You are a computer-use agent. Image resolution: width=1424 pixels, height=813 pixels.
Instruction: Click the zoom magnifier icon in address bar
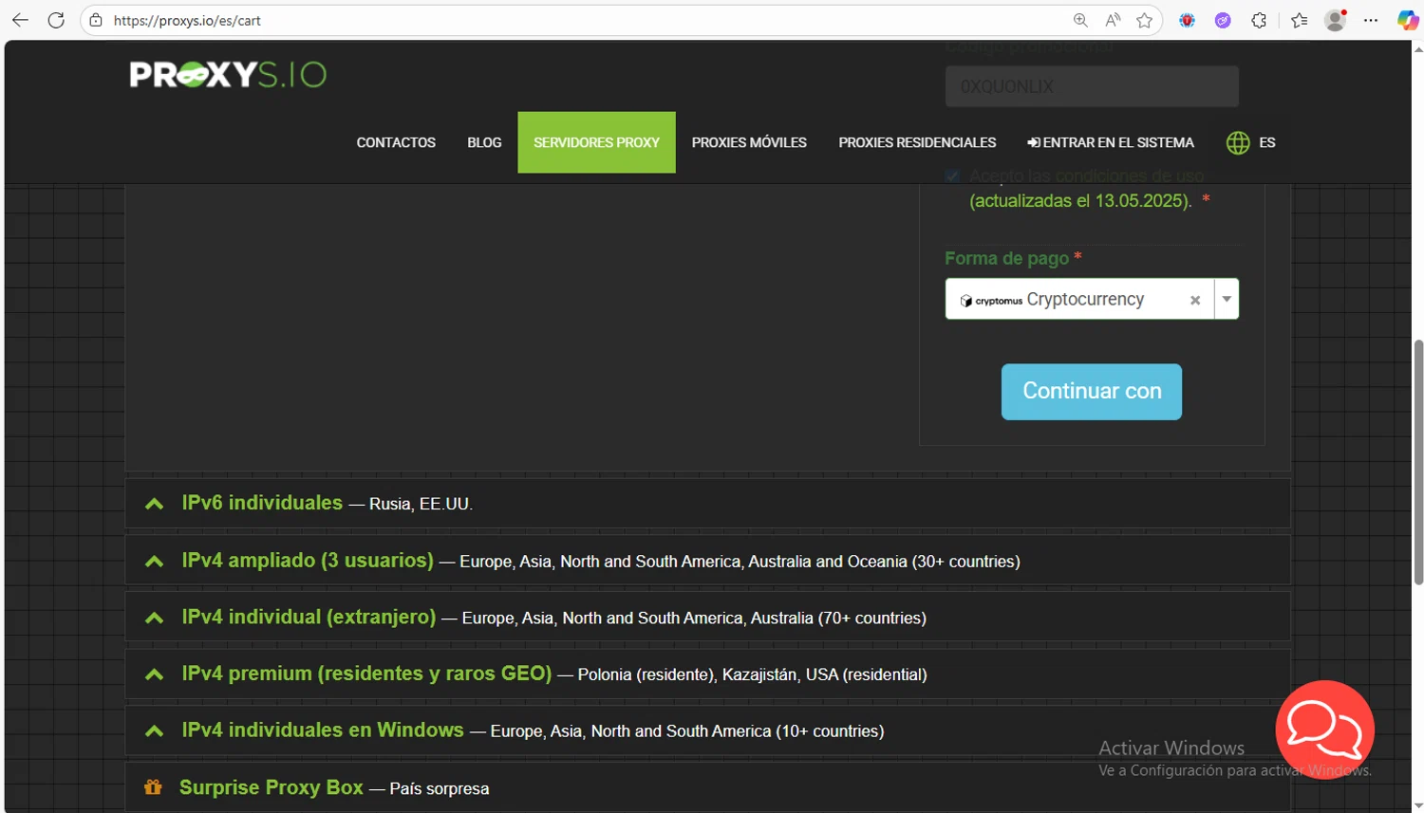coord(1080,20)
